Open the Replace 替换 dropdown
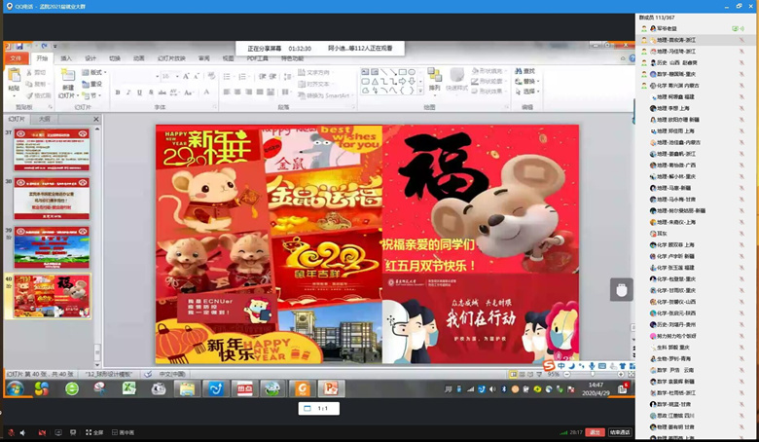Viewport: 759px width, 442px height. pyautogui.click(x=526, y=82)
